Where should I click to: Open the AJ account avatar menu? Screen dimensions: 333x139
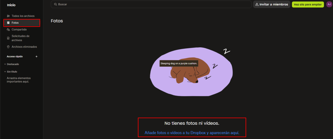[329, 5]
